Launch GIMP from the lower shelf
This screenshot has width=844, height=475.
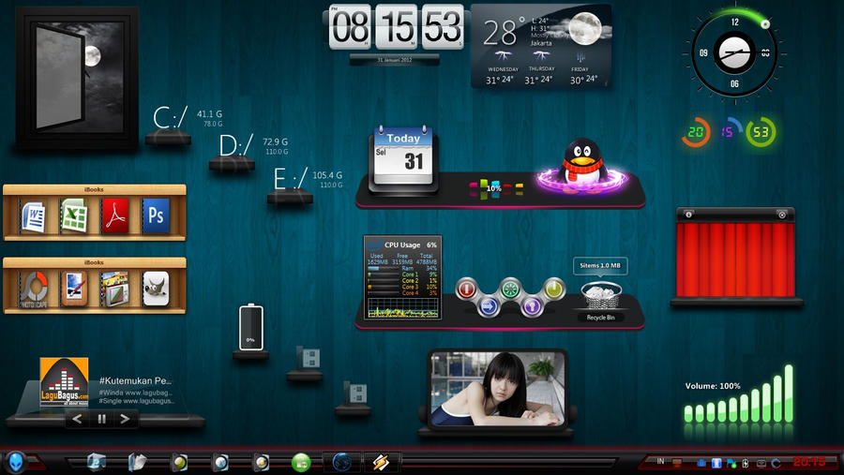[156, 289]
